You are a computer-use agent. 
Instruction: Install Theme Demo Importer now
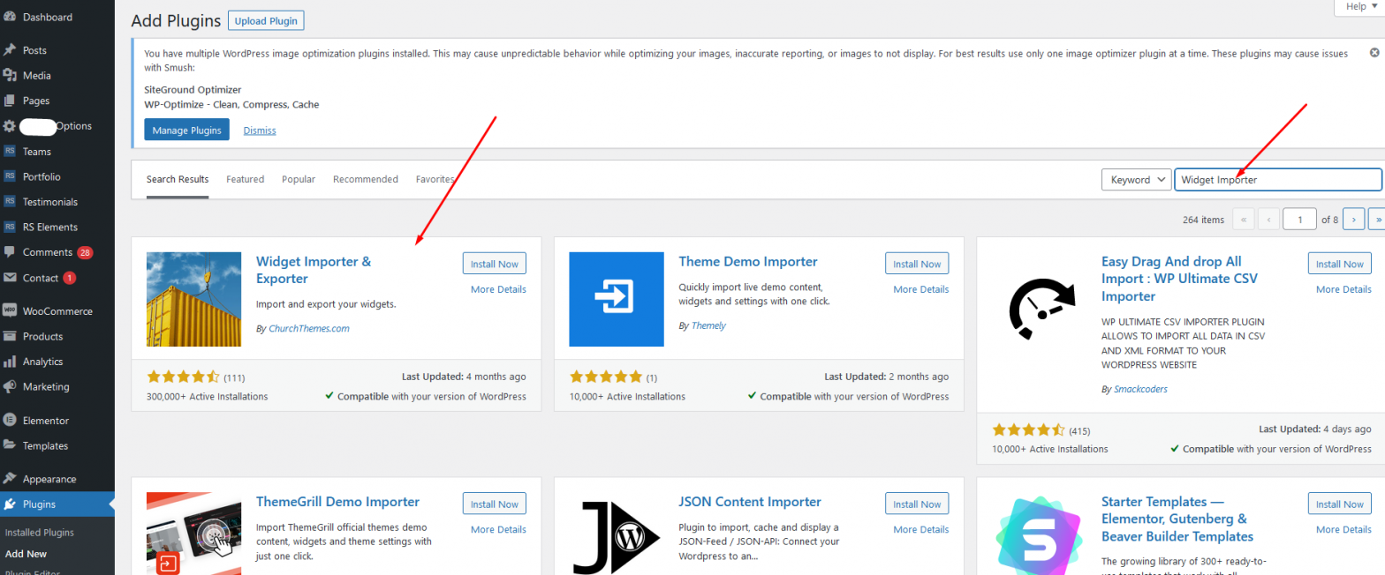[917, 264]
